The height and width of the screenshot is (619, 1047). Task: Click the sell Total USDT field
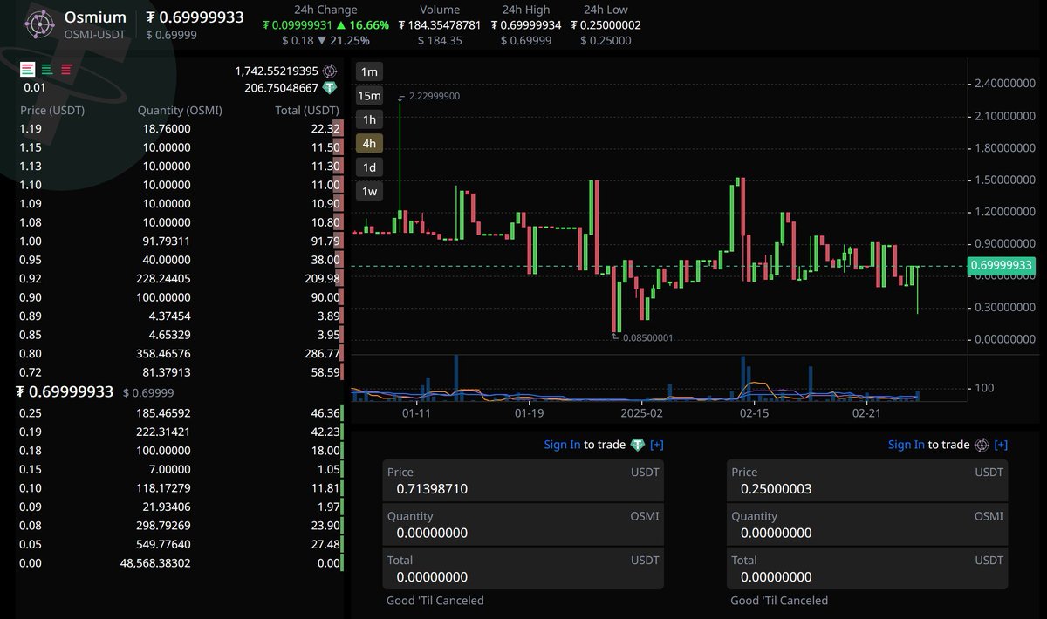point(867,568)
